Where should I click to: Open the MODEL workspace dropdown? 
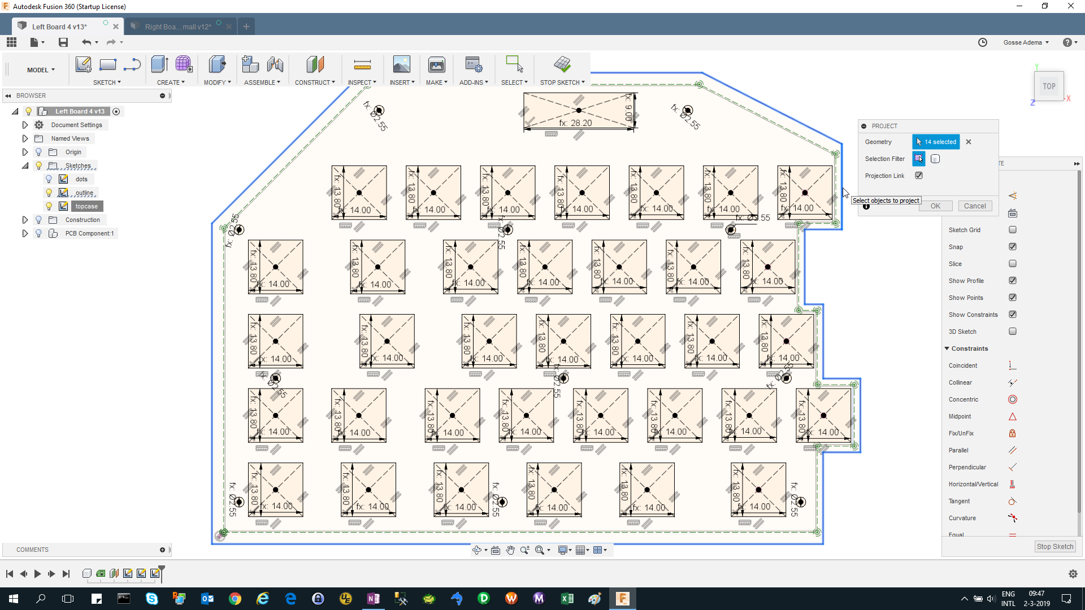tap(41, 70)
